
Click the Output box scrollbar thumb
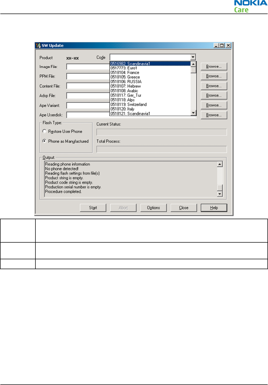[x=220, y=188]
